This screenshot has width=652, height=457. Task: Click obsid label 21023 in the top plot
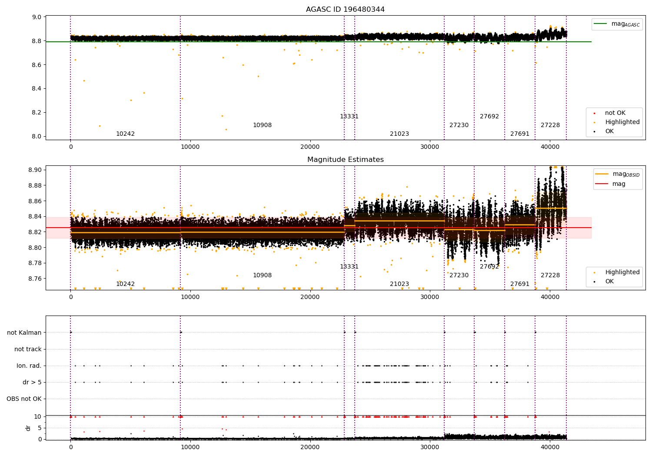[x=399, y=134]
